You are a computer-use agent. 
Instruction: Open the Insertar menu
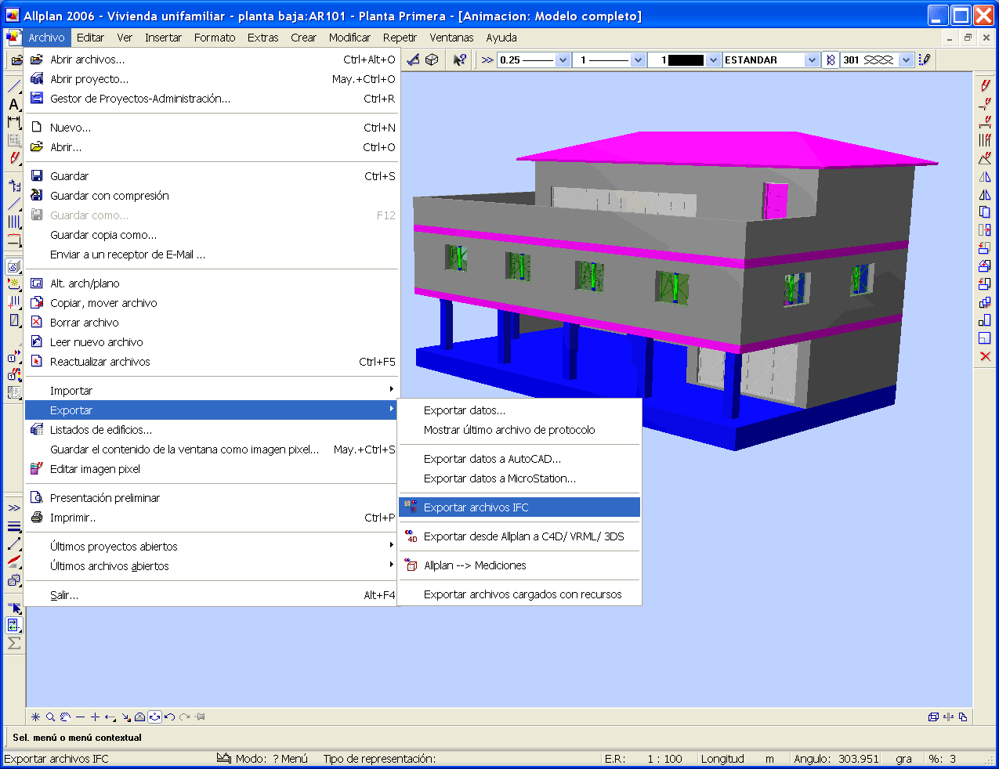[x=163, y=38]
